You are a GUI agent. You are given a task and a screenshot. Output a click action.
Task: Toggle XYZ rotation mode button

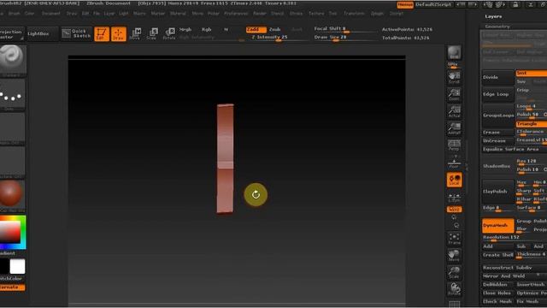click(454, 209)
